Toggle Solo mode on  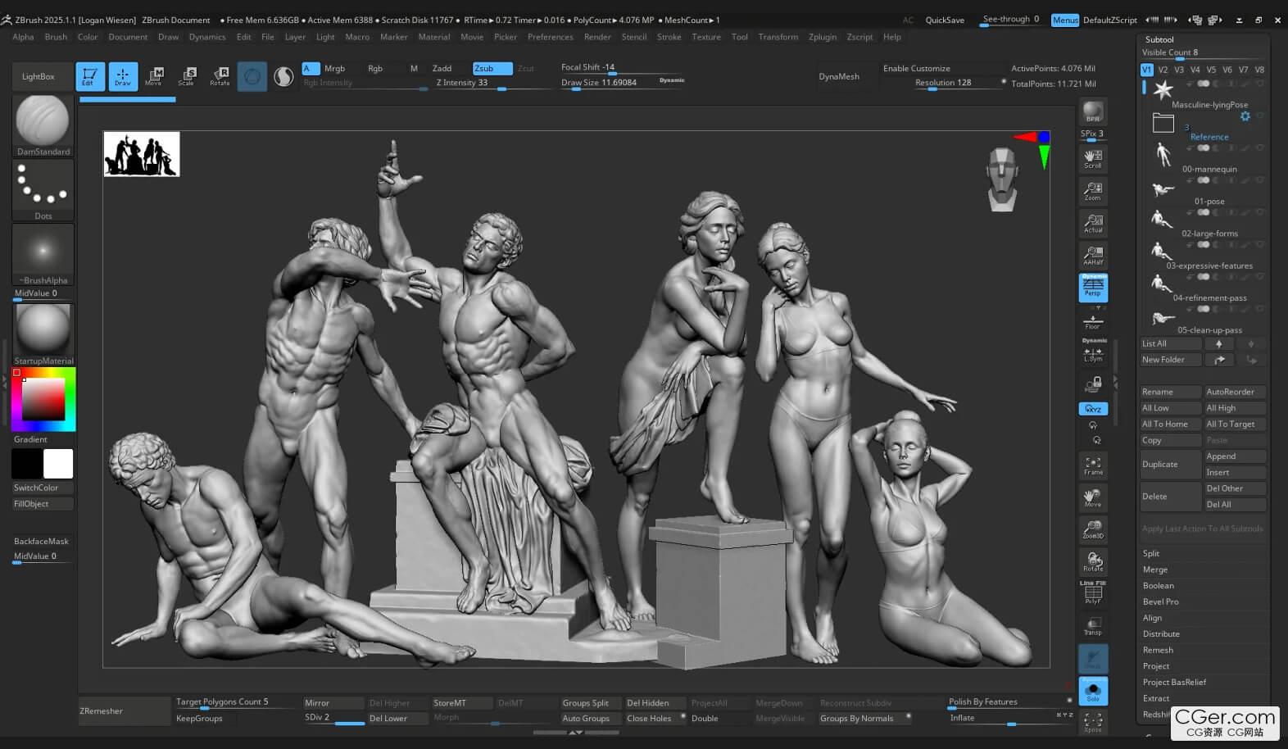pyautogui.click(x=1092, y=691)
